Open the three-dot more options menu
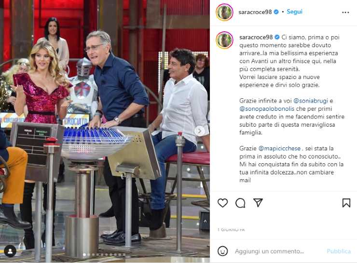 tap(345, 12)
